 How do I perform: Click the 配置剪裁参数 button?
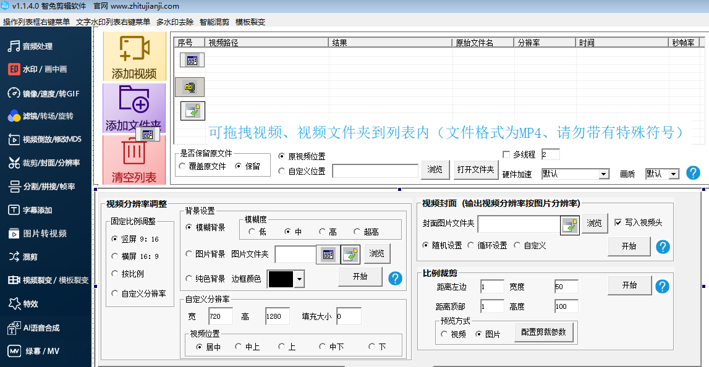(547, 332)
